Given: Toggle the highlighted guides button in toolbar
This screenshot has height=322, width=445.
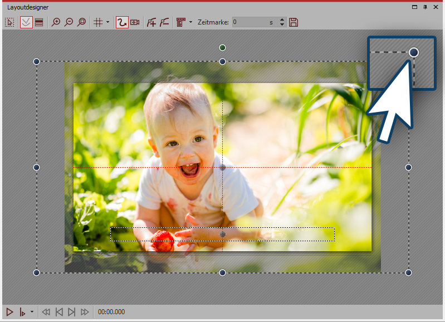Looking at the screenshot, I should point(26,22).
